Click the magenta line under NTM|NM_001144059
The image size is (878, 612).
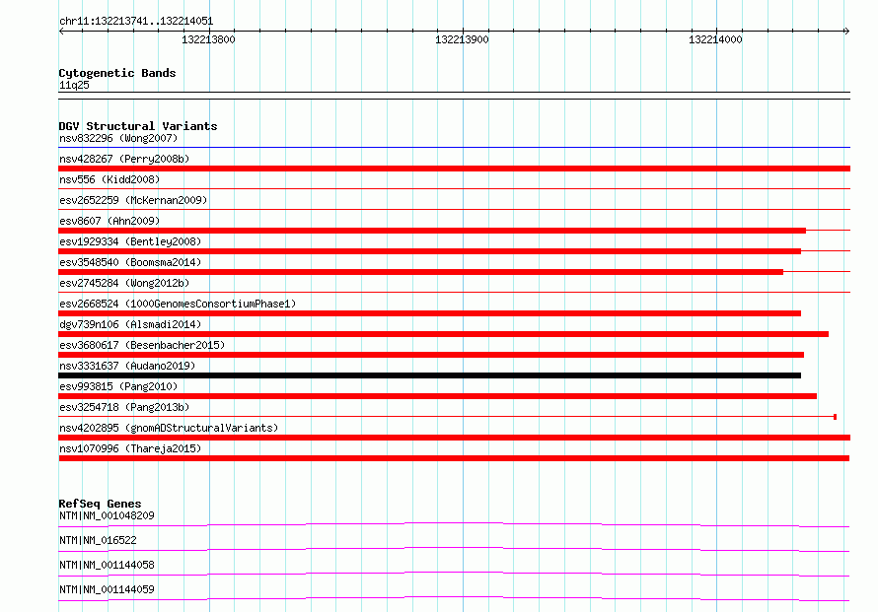454,598
